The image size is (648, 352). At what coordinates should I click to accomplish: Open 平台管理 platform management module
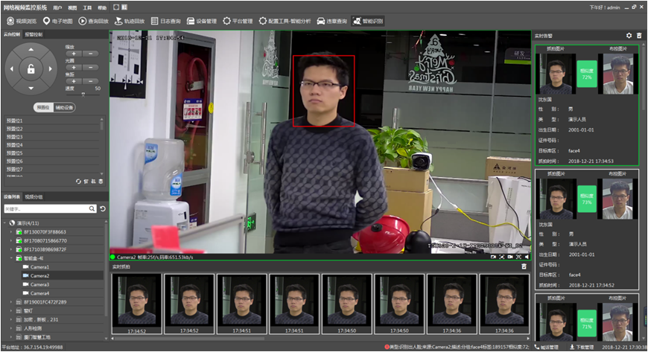tap(238, 21)
